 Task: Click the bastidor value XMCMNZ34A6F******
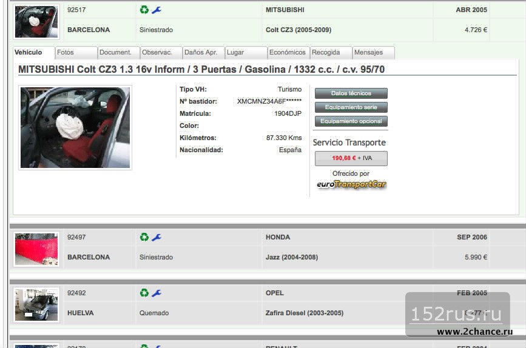[269, 101]
